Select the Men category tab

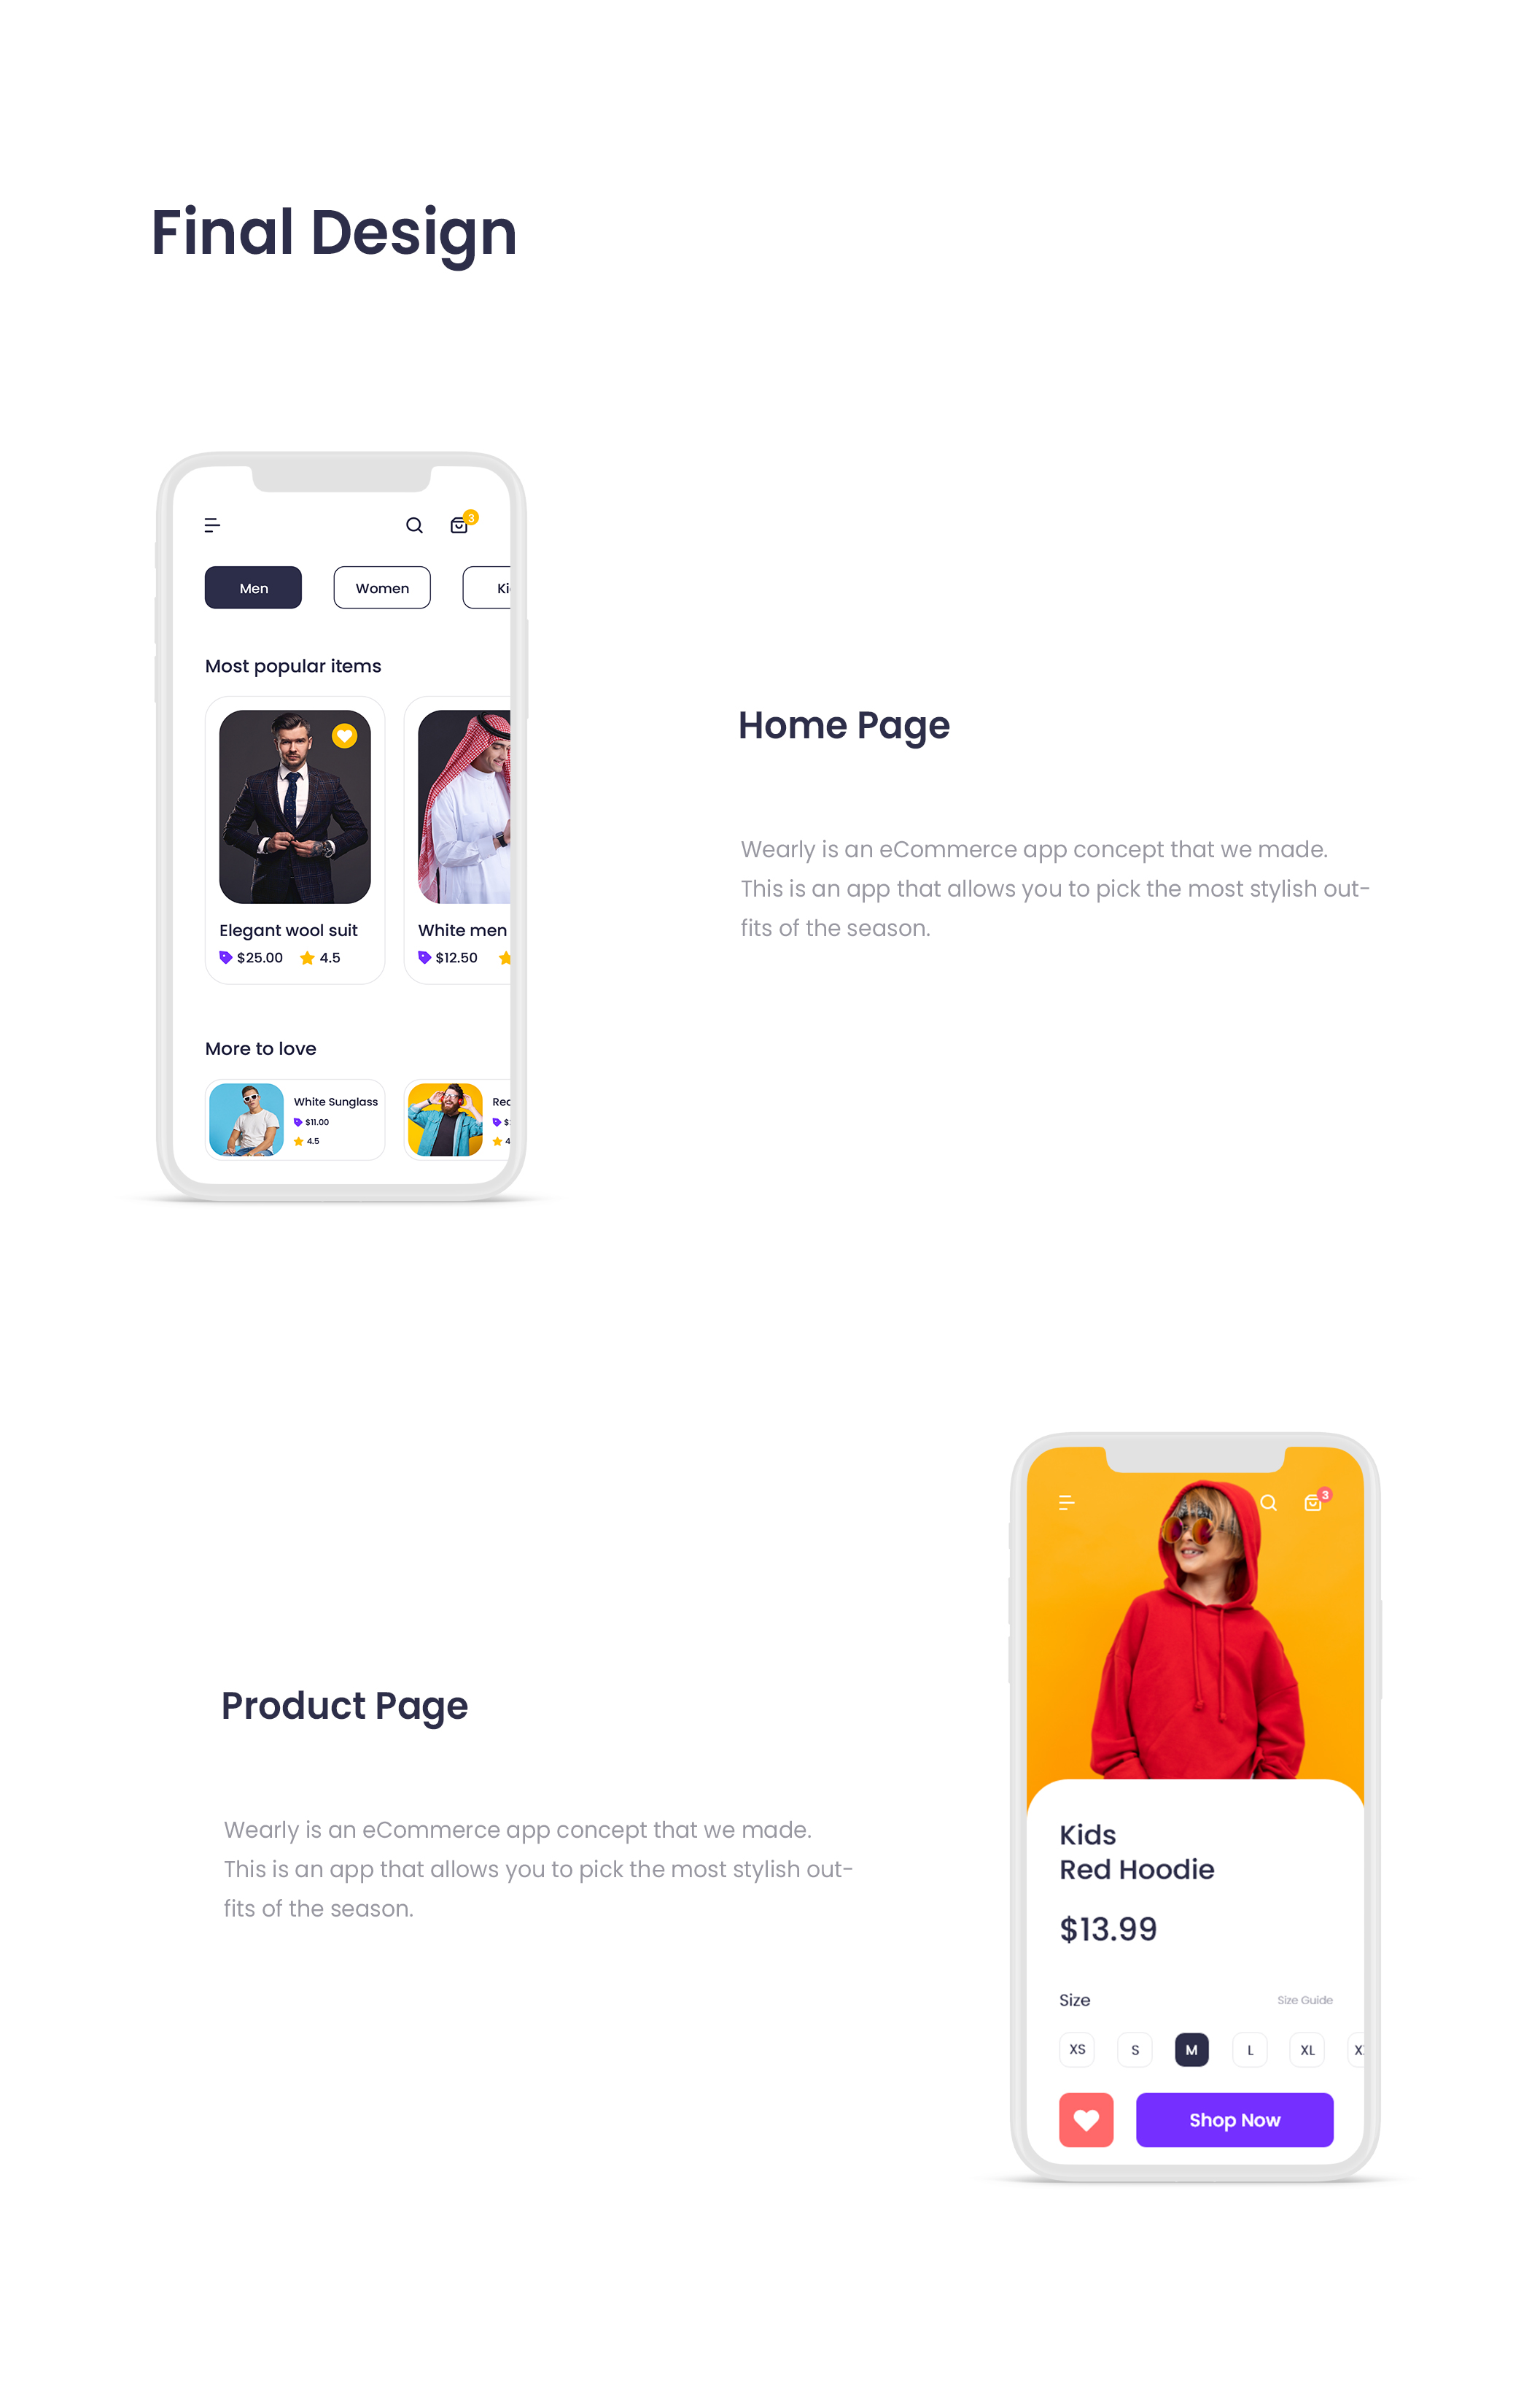point(254,588)
